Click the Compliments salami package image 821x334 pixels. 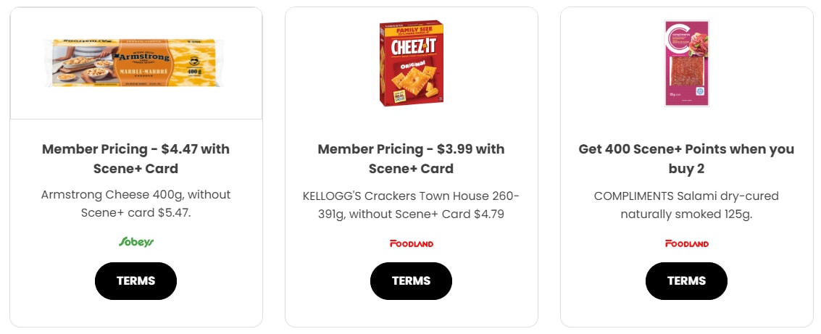[x=686, y=63]
